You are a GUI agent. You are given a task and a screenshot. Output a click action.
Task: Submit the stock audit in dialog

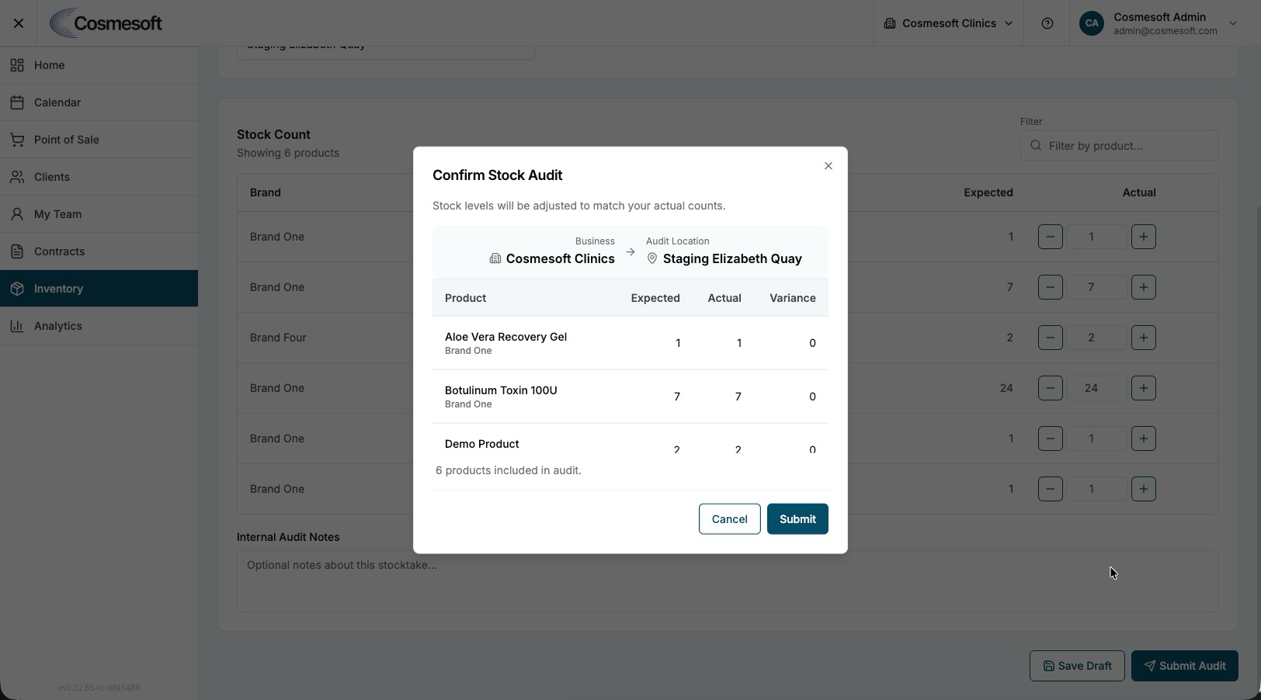[x=797, y=519]
